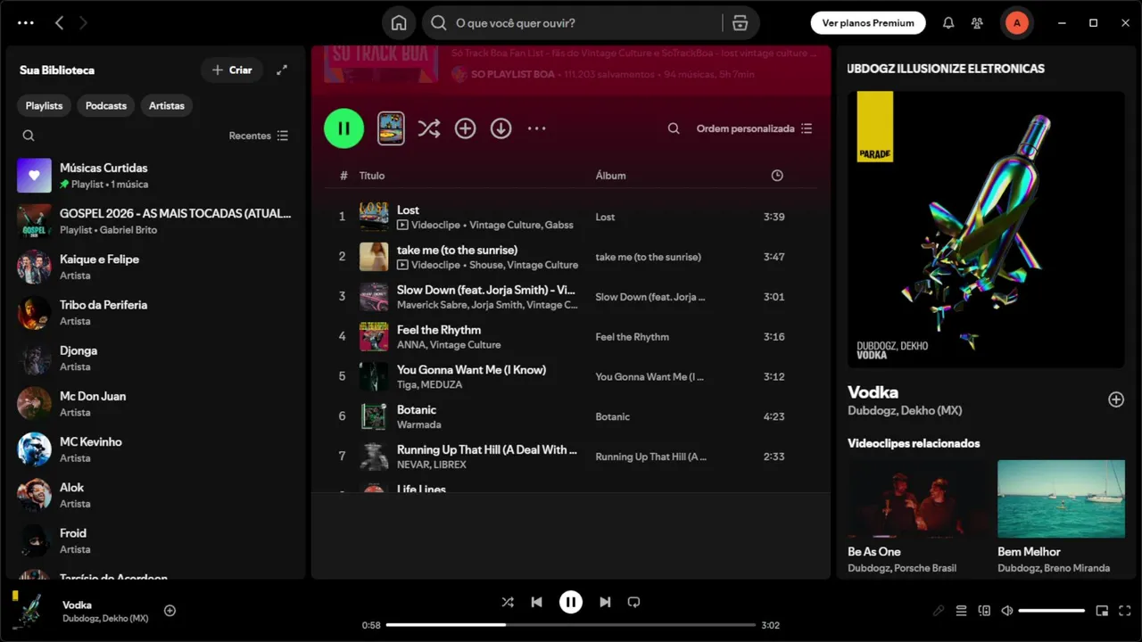Pause playlist with big green button
This screenshot has height=642, width=1142.
[343, 128]
